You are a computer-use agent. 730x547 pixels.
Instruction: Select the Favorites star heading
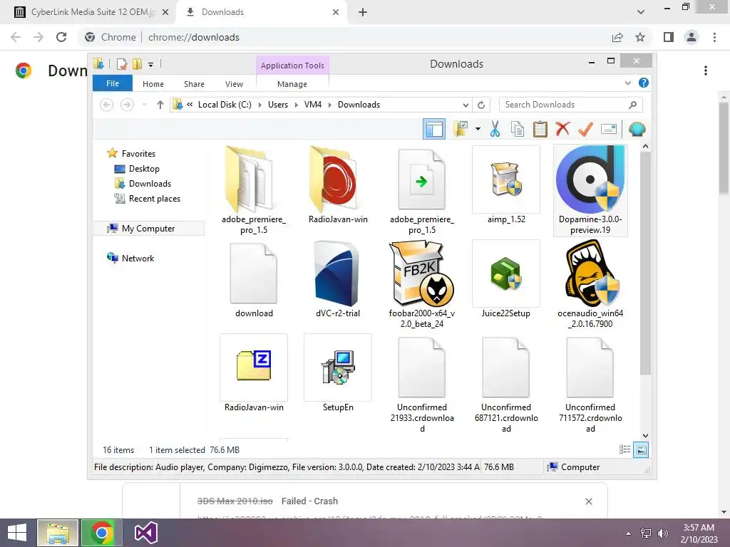(x=138, y=154)
